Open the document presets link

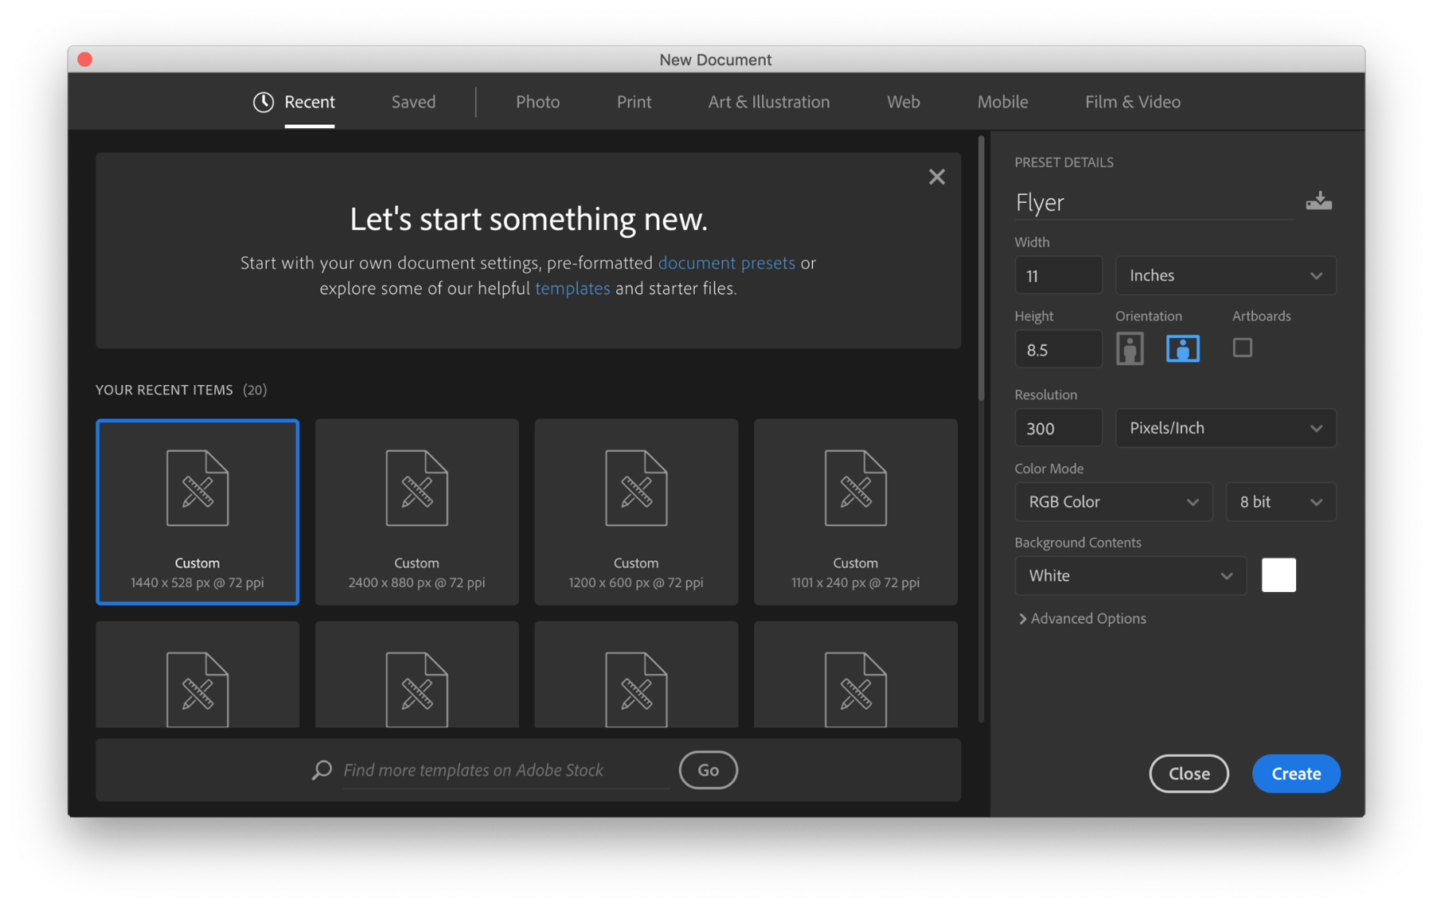point(726,263)
